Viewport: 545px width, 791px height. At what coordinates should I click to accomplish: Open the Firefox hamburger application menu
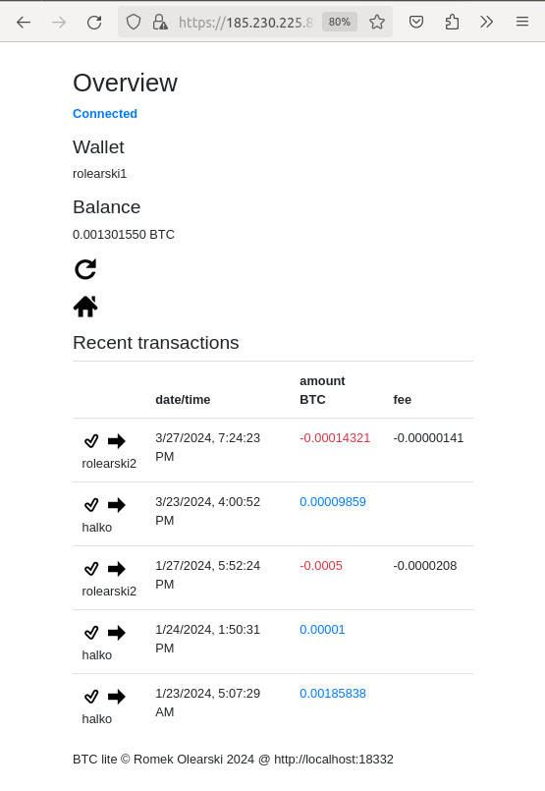(522, 23)
